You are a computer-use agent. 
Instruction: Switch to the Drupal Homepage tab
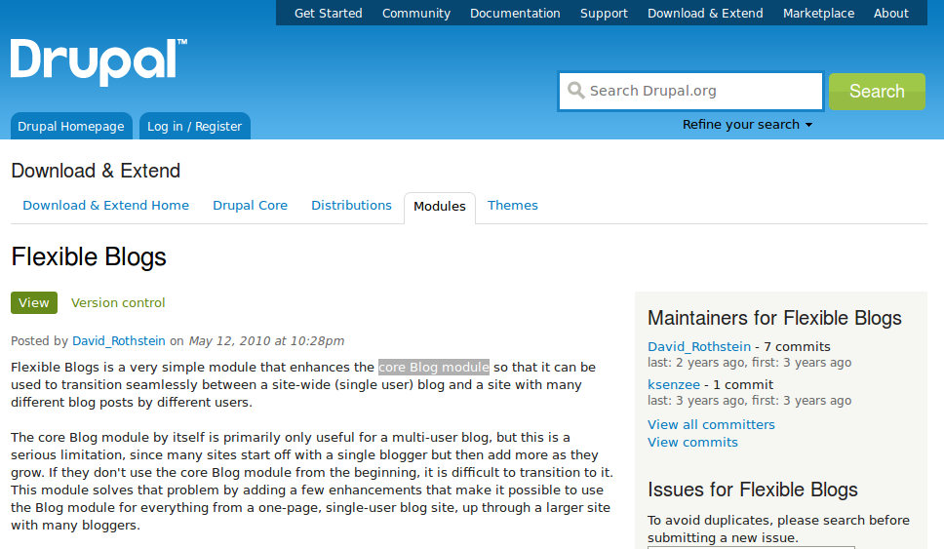pyautogui.click(x=71, y=126)
